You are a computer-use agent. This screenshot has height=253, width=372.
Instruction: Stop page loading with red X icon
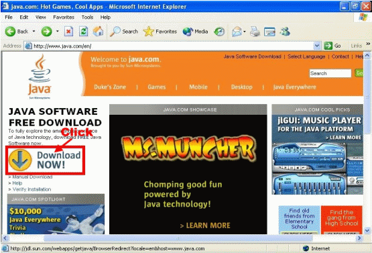point(68,32)
